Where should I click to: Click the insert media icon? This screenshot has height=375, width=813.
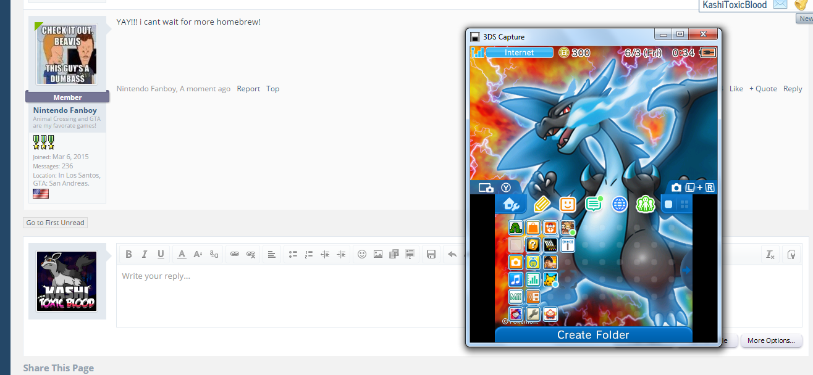394,254
